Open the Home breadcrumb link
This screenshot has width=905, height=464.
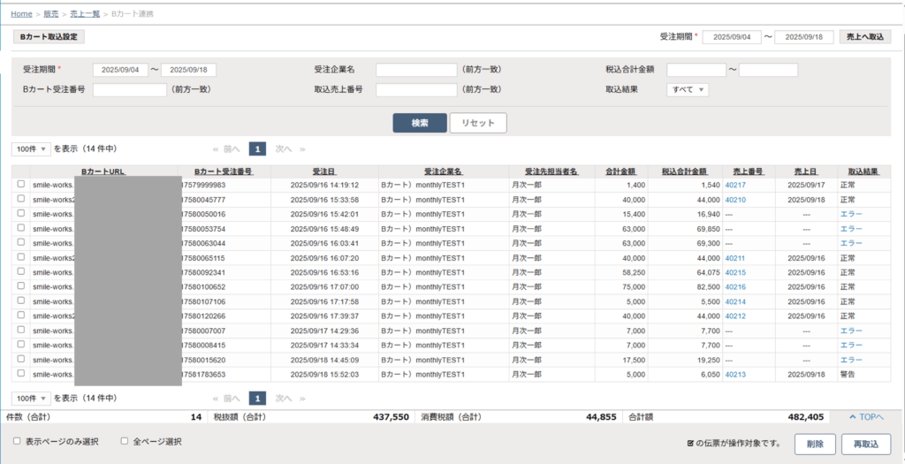pyautogui.click(x=22, y=14)
